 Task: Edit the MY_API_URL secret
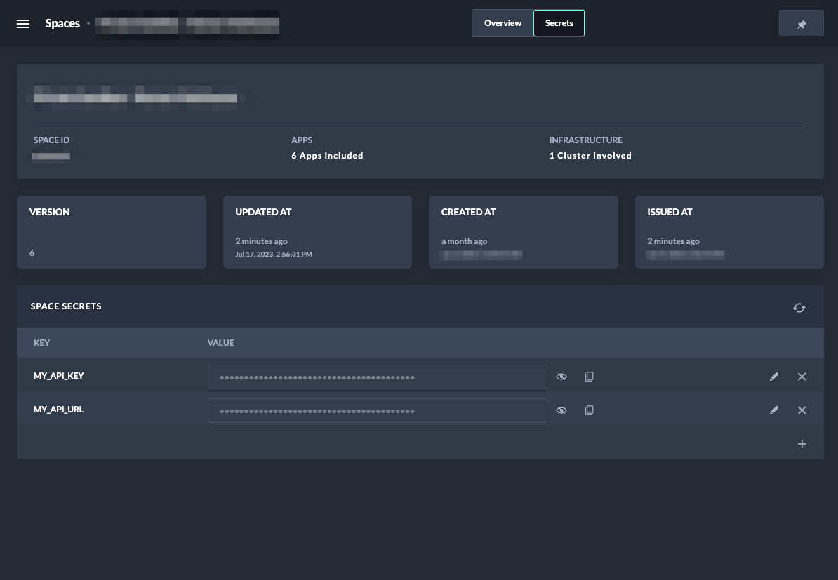point(774,410)
